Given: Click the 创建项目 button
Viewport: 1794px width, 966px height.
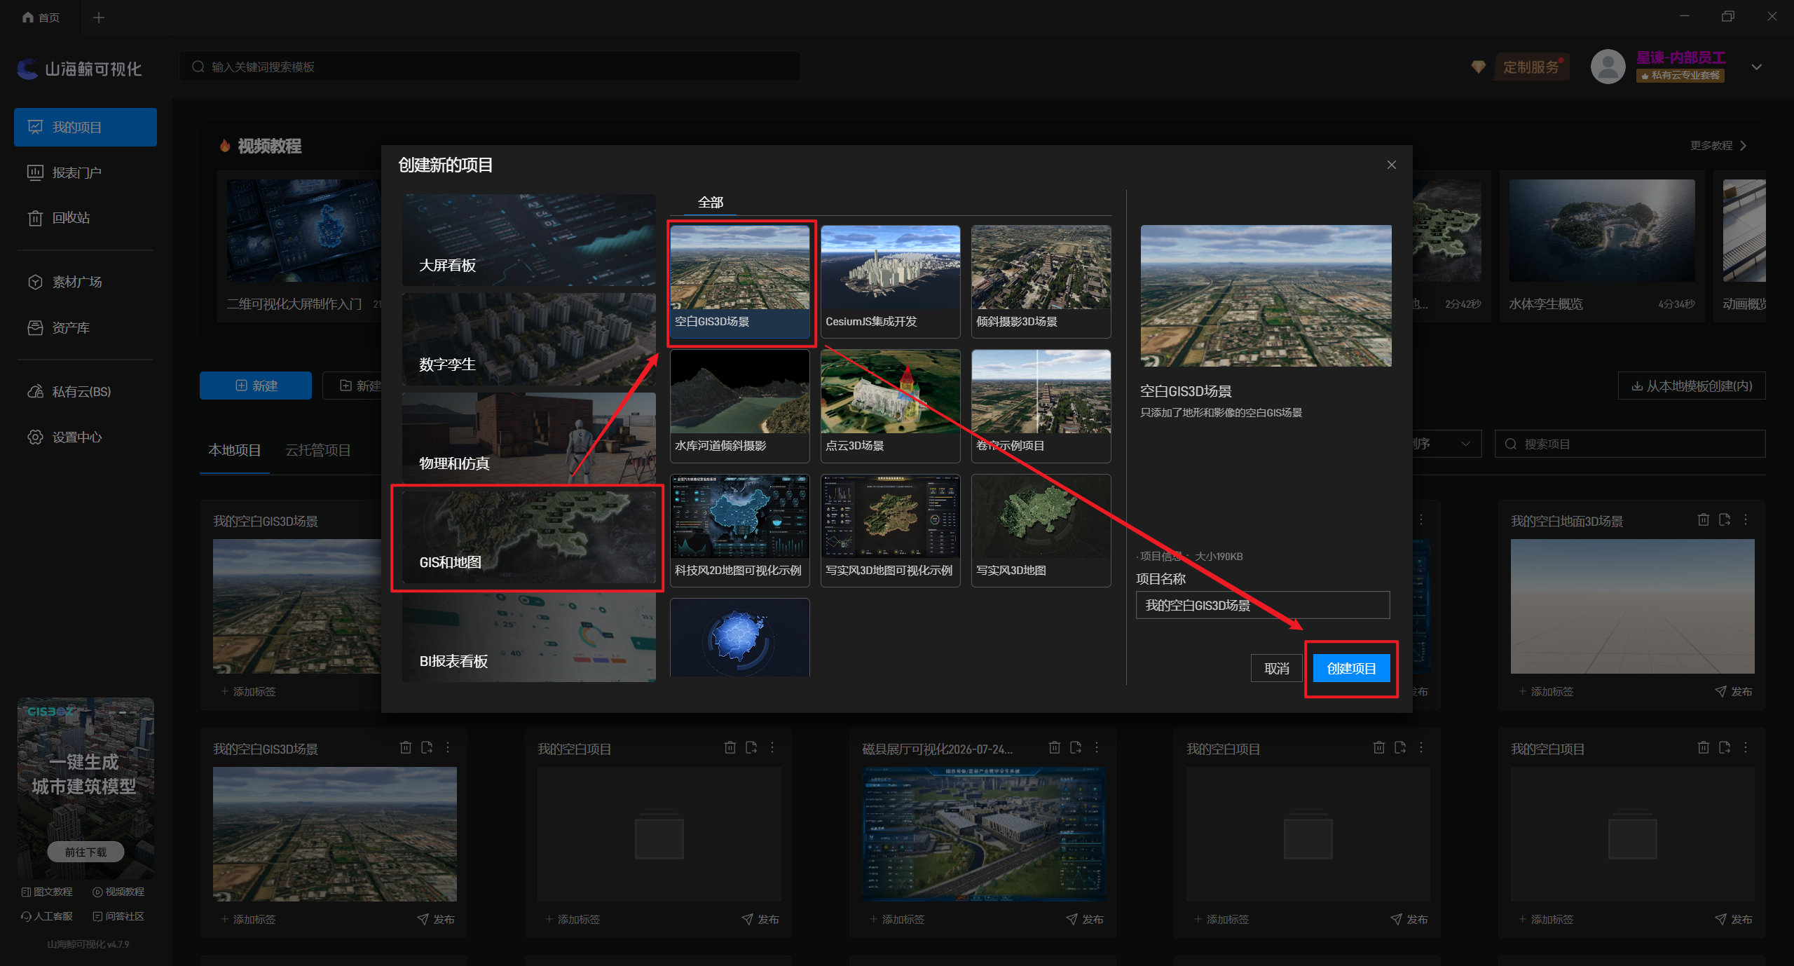Looking at the screenshot, I should (1351, 669).
